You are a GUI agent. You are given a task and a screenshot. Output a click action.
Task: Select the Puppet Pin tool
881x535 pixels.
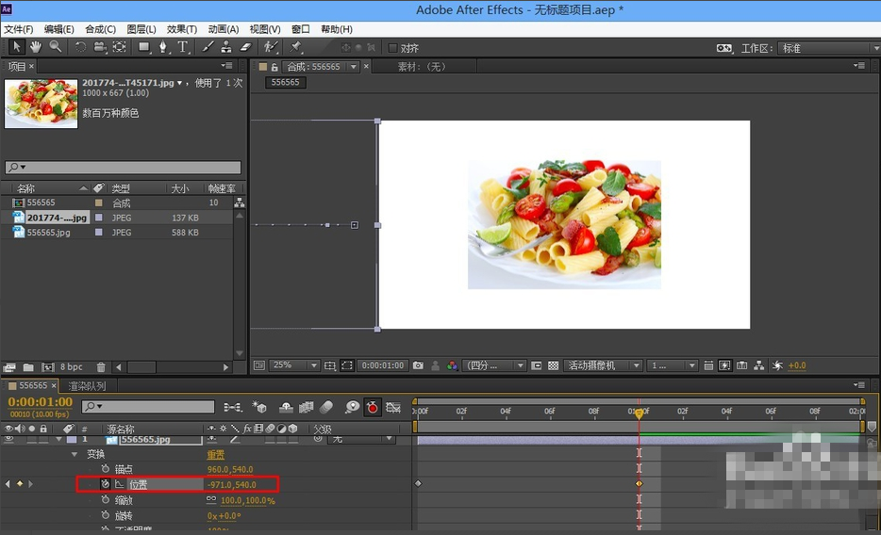(x=296, y=47)
